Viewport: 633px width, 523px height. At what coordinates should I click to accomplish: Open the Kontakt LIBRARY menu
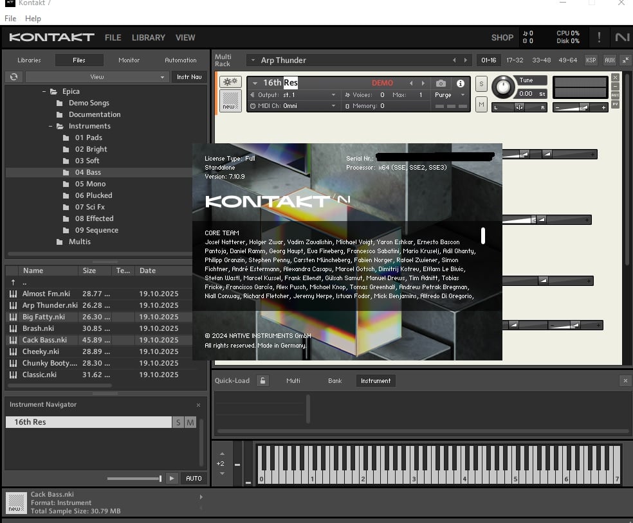click(x=148, y=37)
